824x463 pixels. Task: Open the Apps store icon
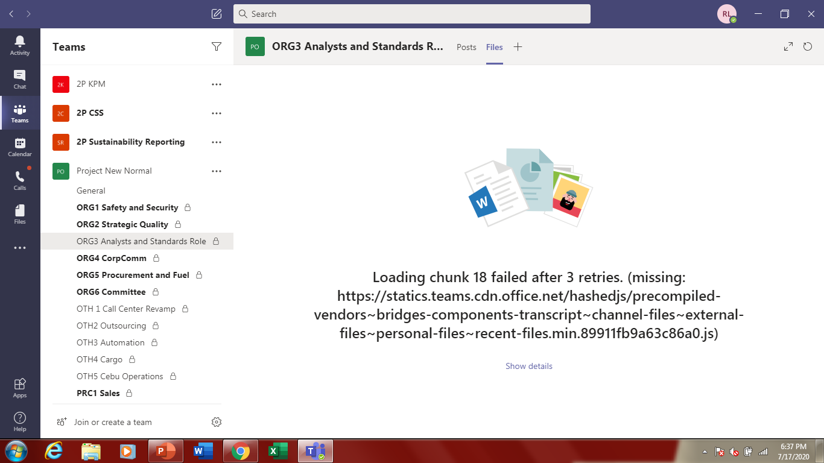[20, 388]
